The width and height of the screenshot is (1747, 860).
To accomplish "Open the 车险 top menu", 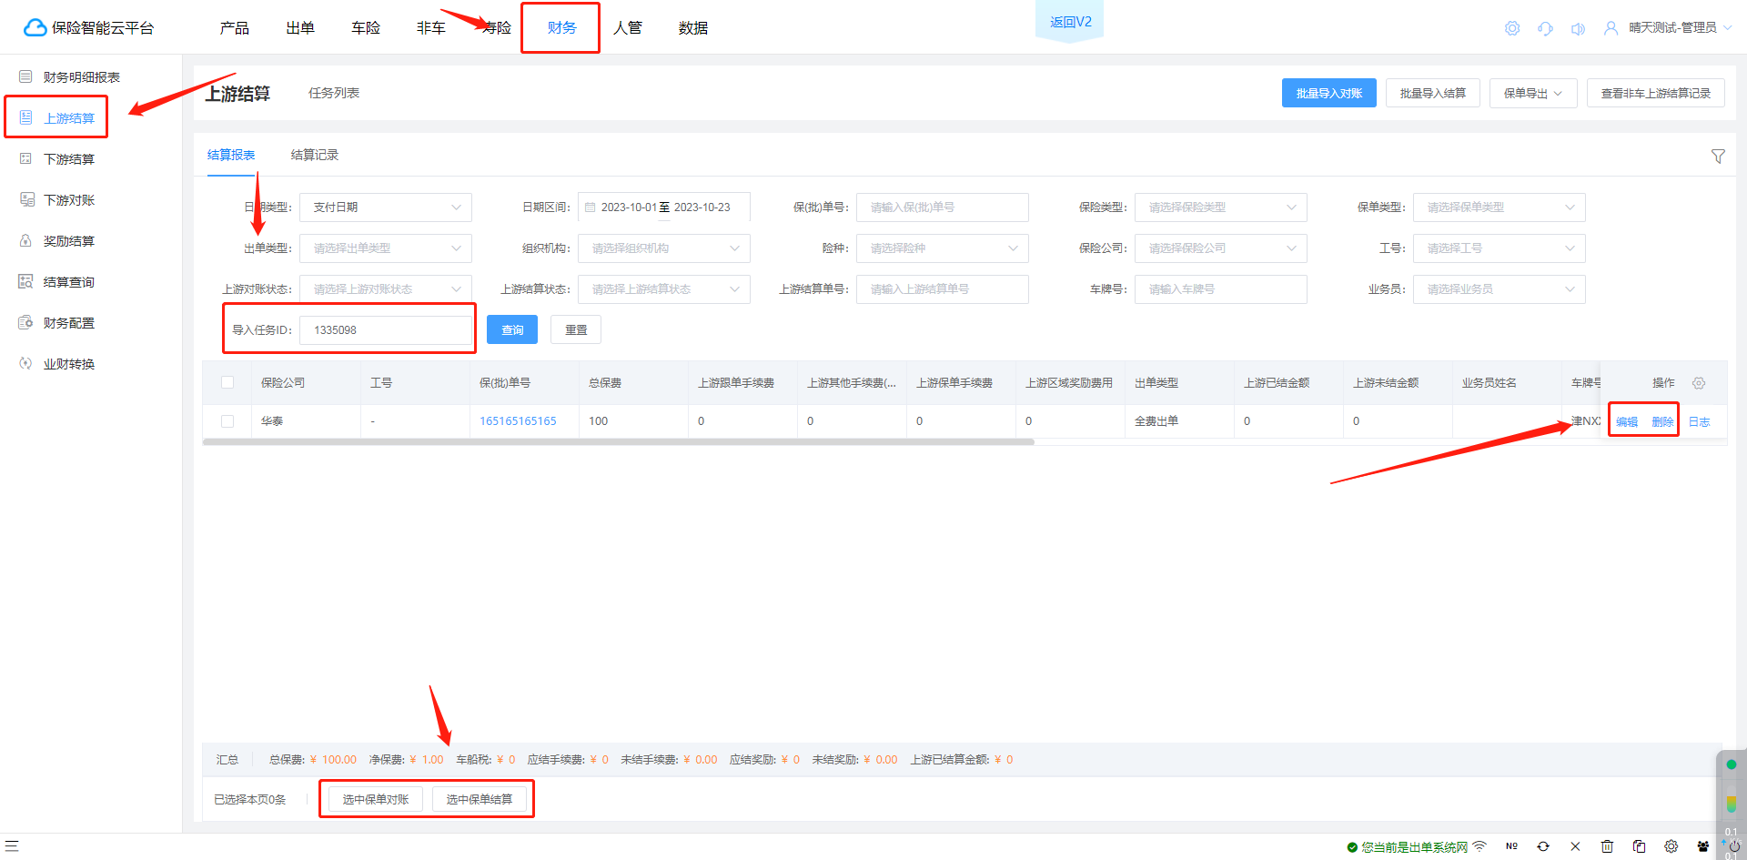I will (366, 28).
